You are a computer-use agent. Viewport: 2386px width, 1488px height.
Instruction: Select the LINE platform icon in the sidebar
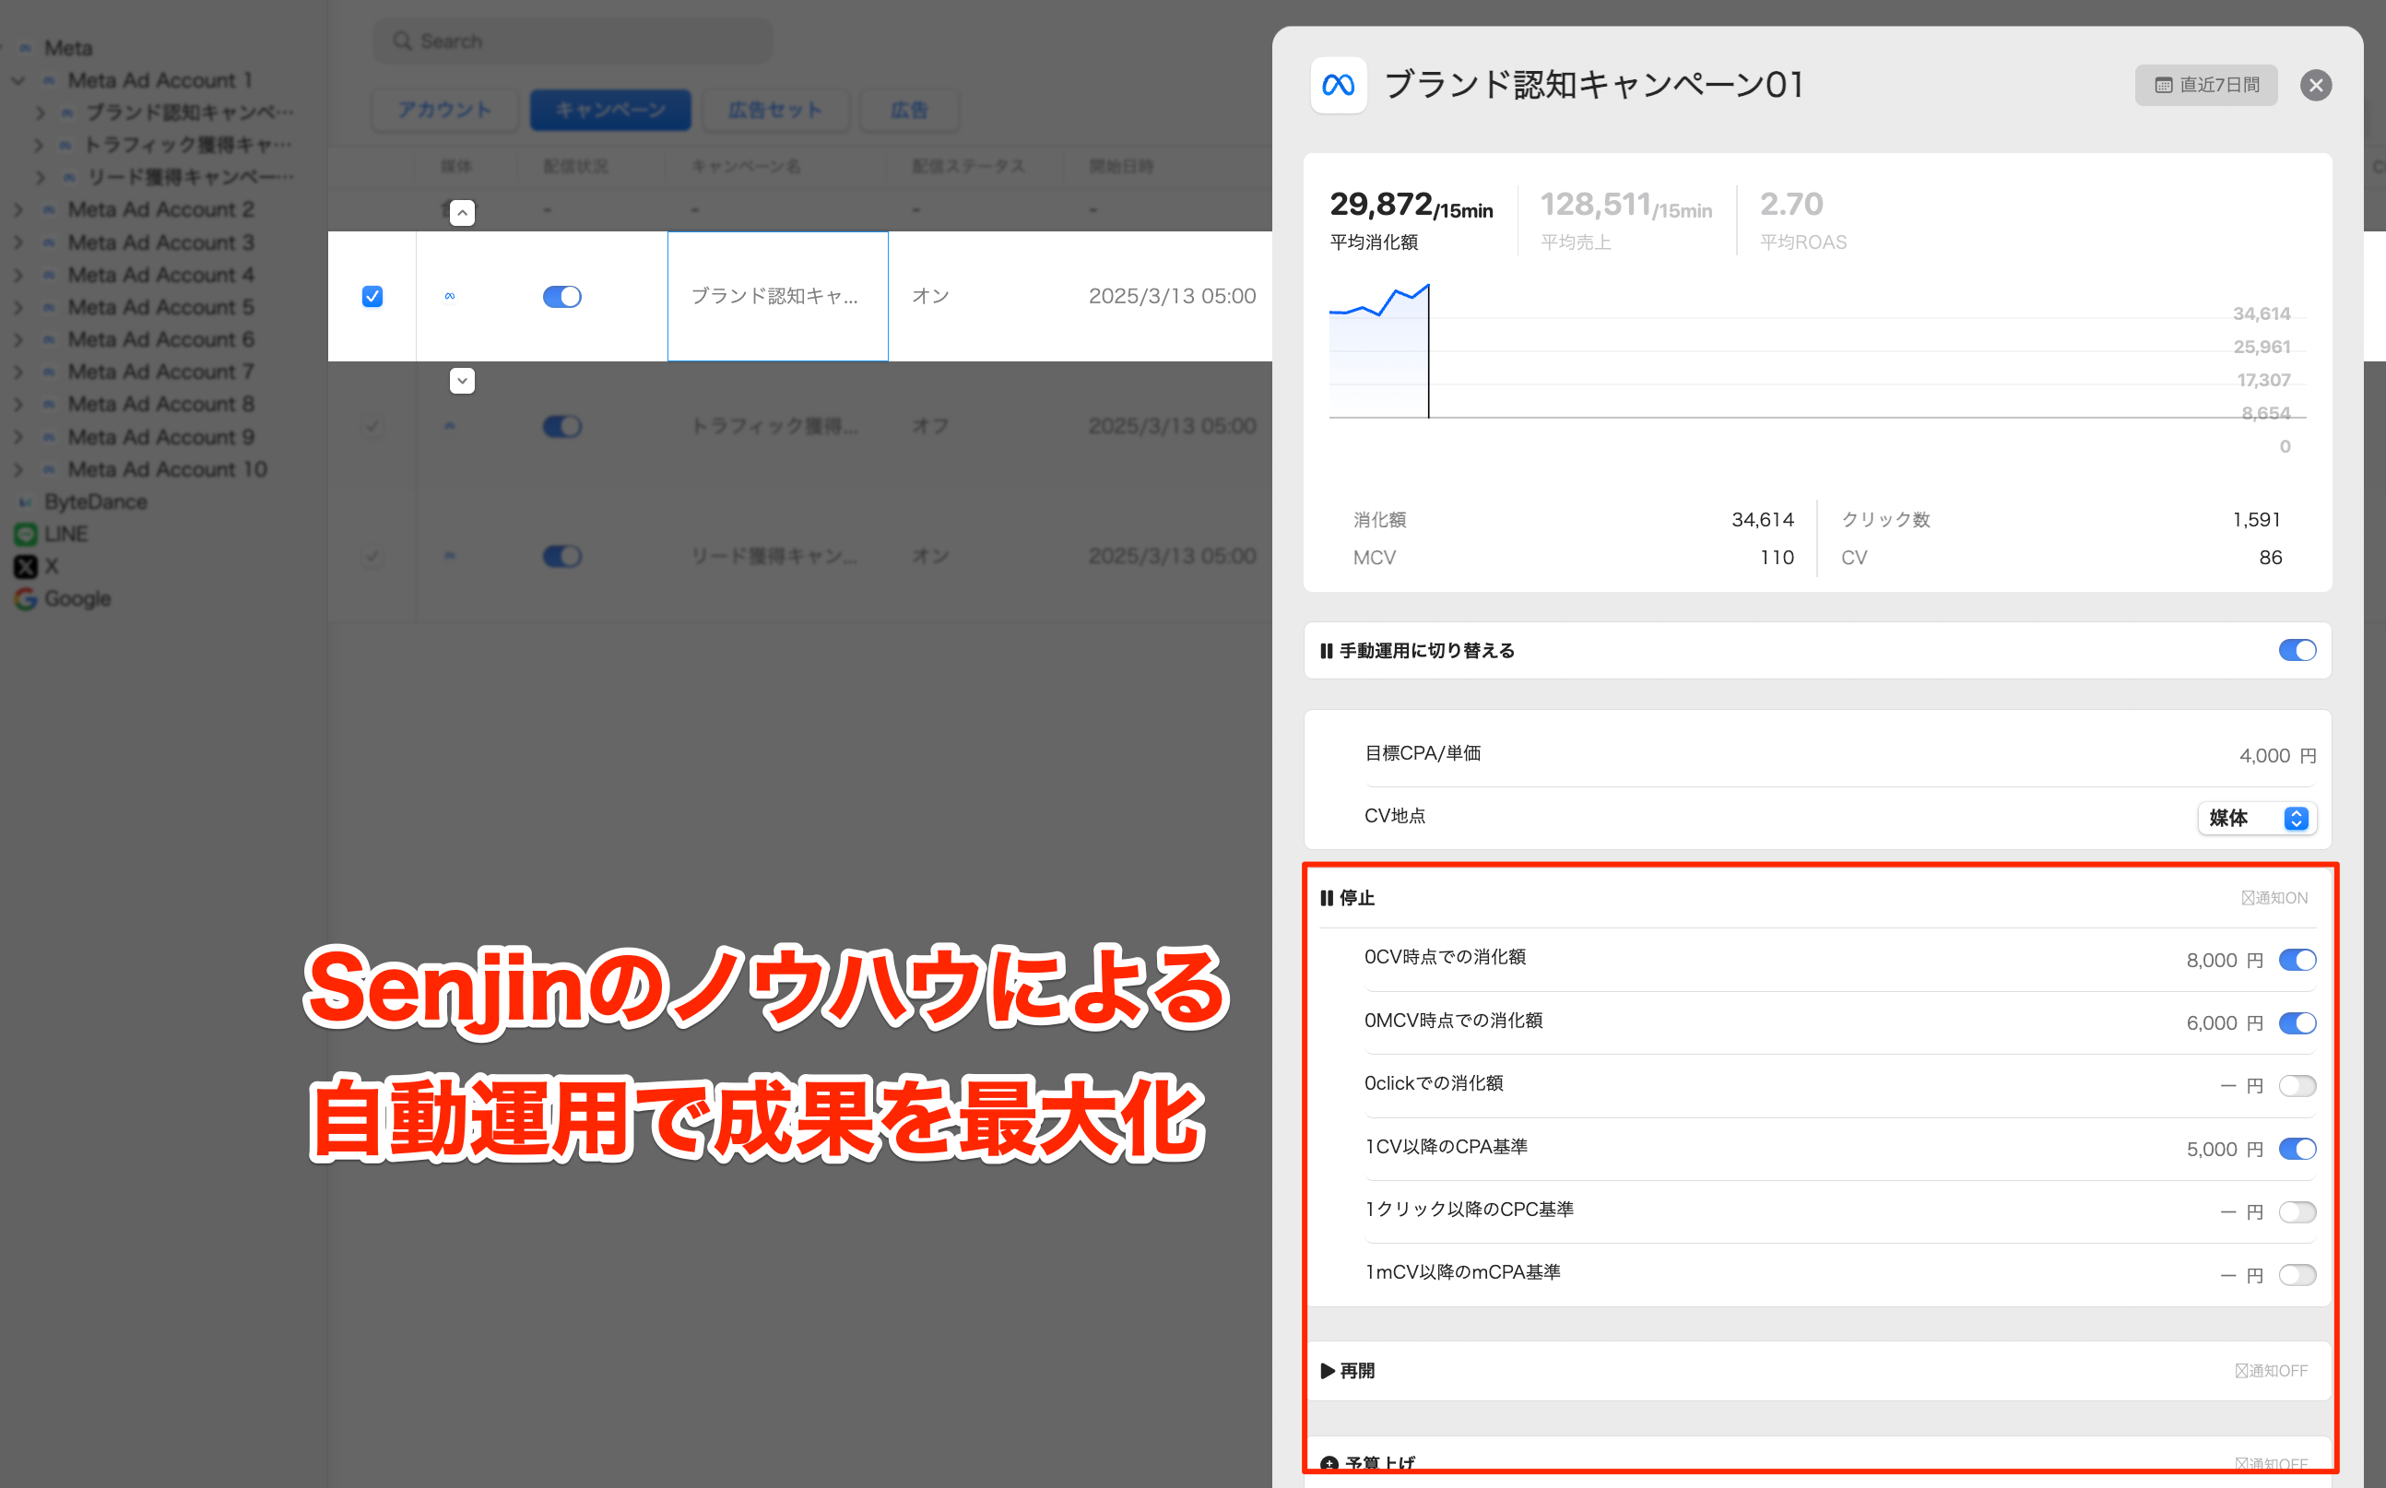pyautogui.click(x=25, y=534)
